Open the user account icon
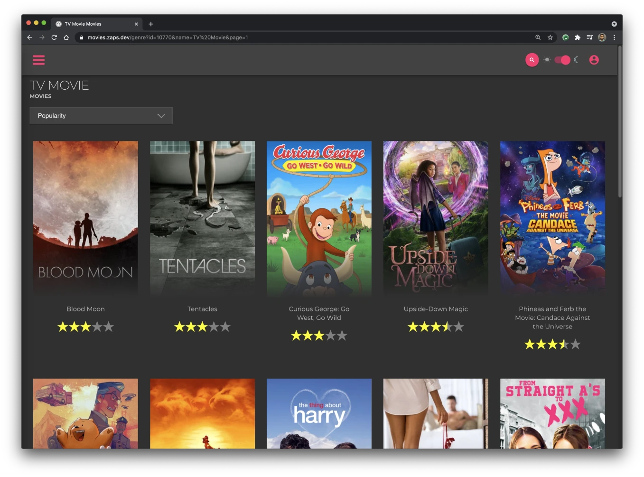This screenshot has width=644, height=477. (594, 60)
